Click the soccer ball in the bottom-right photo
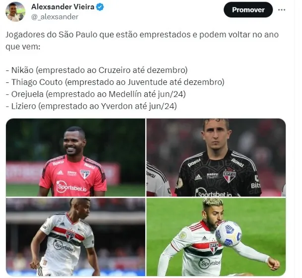 (x=229, y=234)
